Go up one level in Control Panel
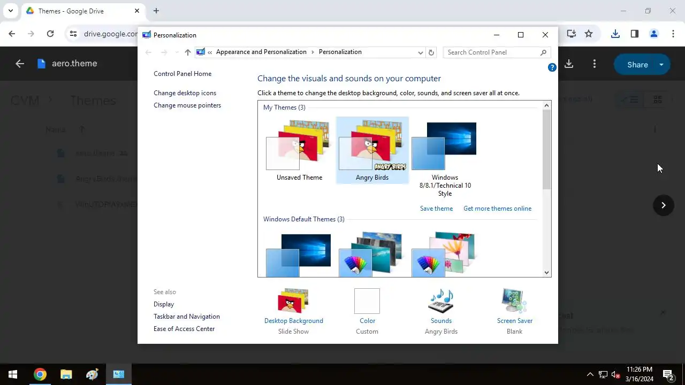Screen dimensions: 685x385 187,52
